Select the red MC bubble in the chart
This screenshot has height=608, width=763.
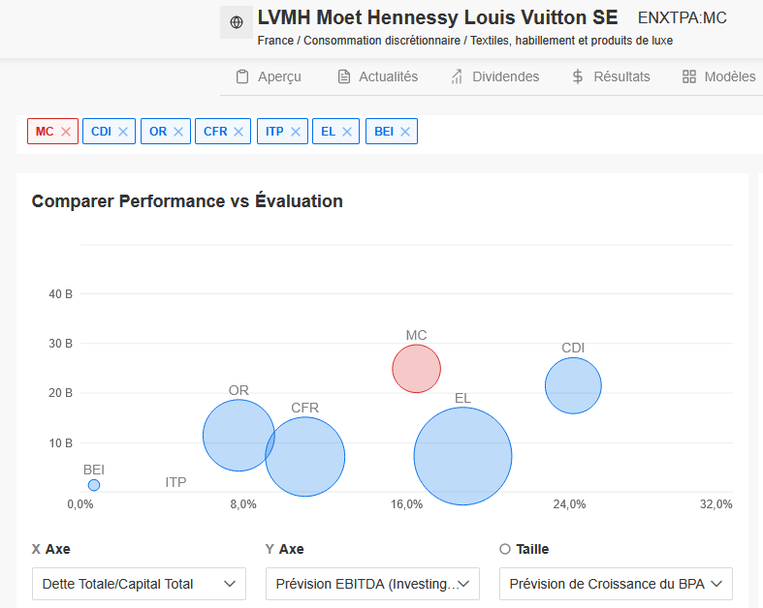coord(417,369)
